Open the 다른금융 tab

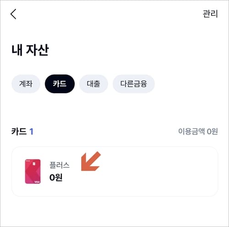134,84
